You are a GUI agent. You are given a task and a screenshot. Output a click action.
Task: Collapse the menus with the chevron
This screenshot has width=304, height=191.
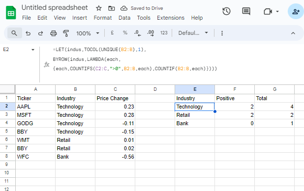[293, 33]
